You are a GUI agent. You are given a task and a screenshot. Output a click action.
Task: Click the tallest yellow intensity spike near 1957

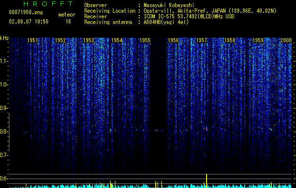coord(207,181)
